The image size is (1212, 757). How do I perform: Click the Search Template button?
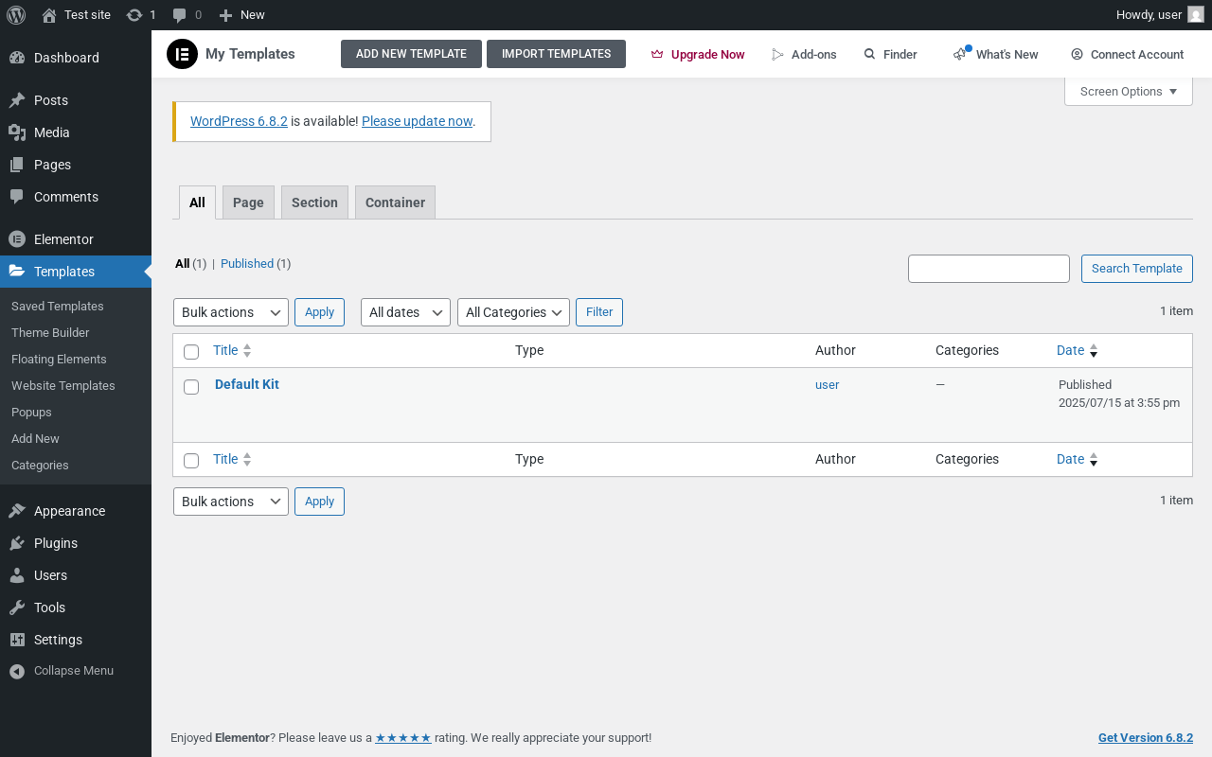(x=1136, y=269)
